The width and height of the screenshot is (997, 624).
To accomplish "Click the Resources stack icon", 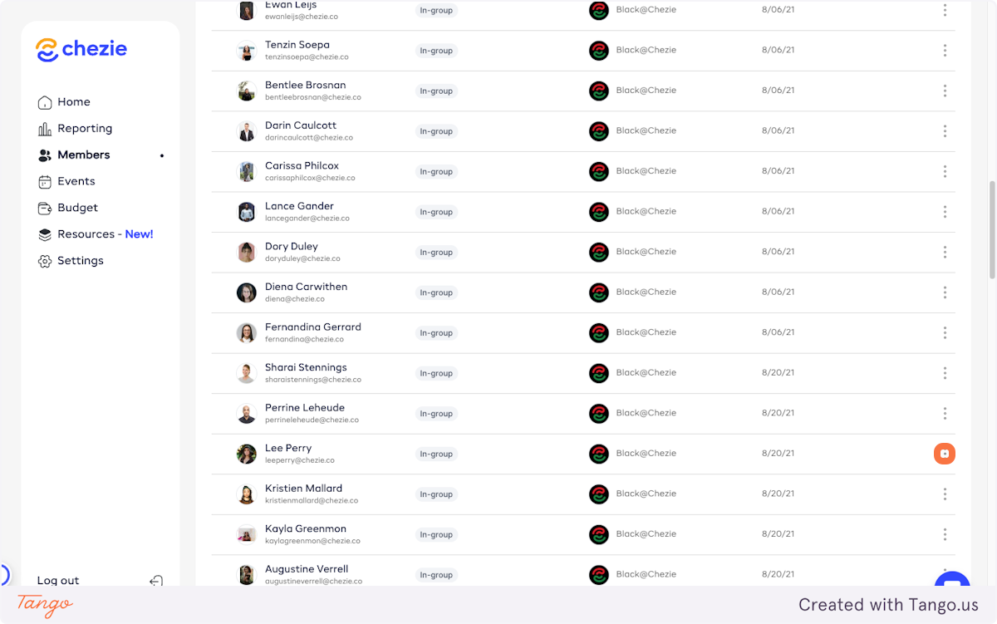I will pyautogui.click(x=45, y=234).
